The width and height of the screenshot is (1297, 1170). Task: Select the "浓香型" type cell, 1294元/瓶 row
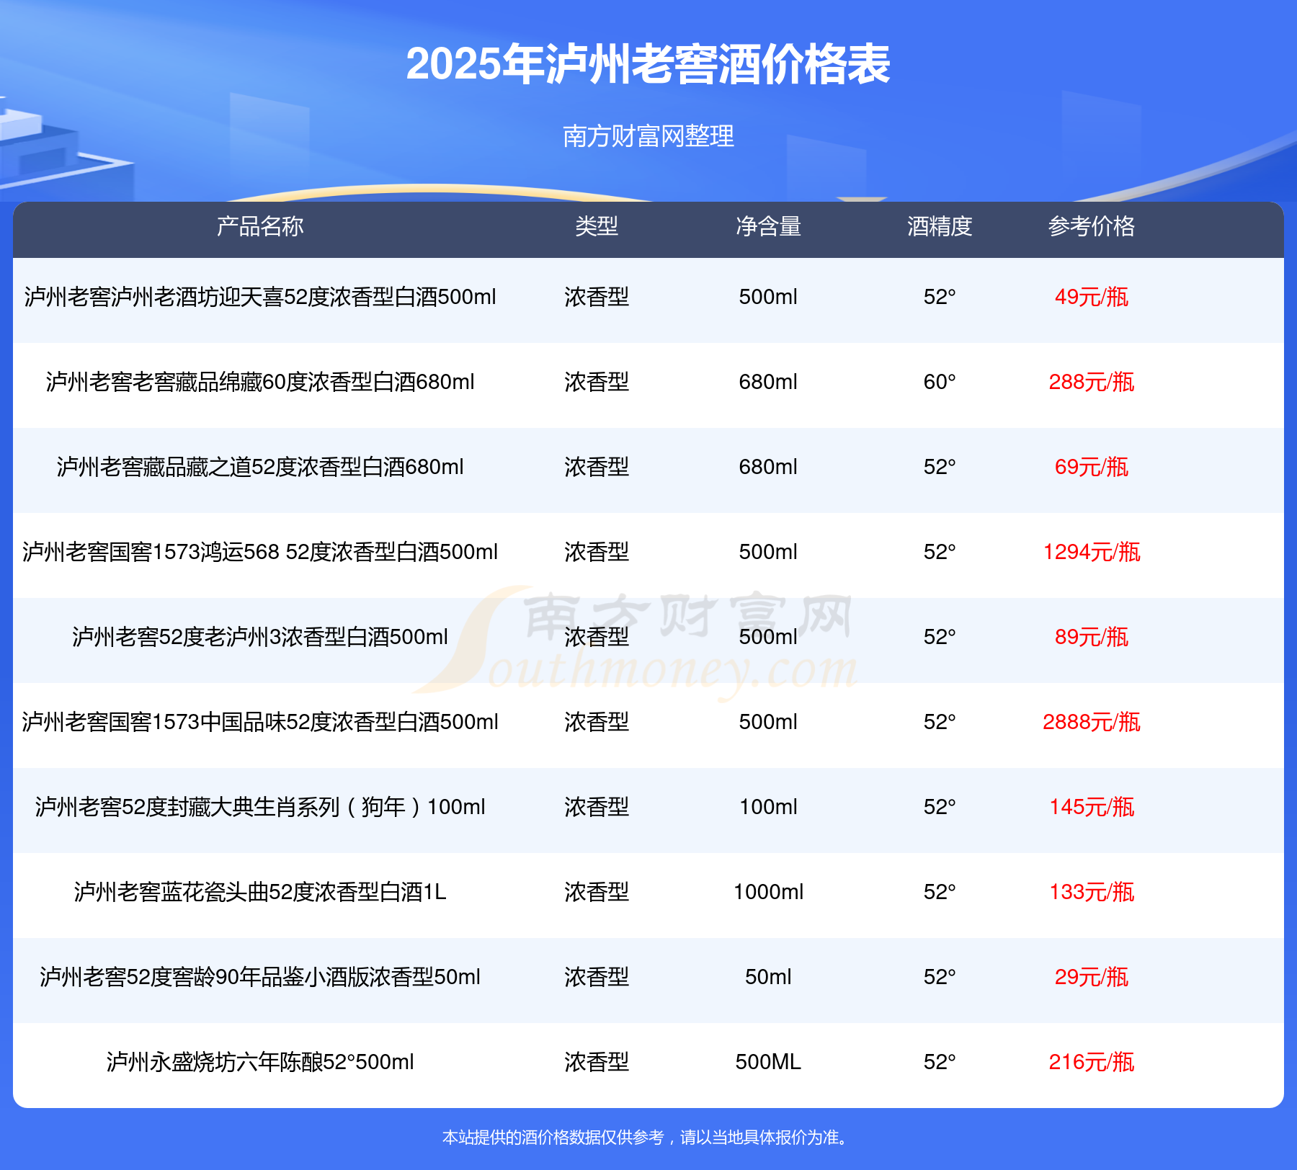click(597, 552)
